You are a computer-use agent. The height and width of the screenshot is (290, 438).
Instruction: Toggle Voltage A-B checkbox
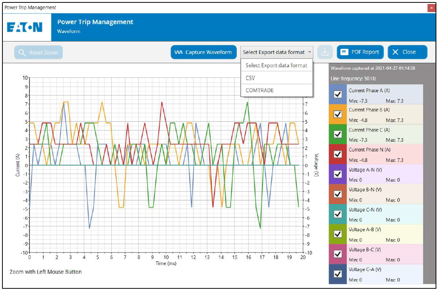pos(338,234)
